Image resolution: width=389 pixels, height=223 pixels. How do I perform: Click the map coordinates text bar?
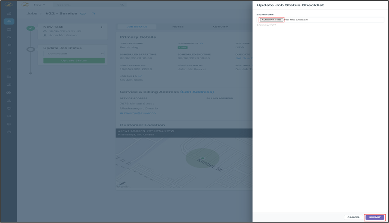[x=184, y=133]
